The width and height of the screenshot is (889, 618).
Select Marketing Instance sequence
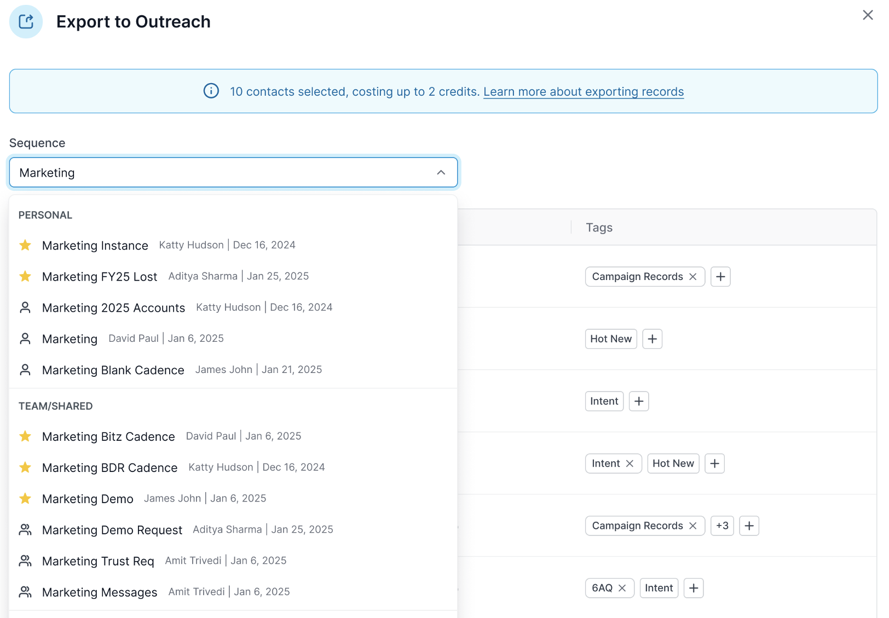pos(233,245)
